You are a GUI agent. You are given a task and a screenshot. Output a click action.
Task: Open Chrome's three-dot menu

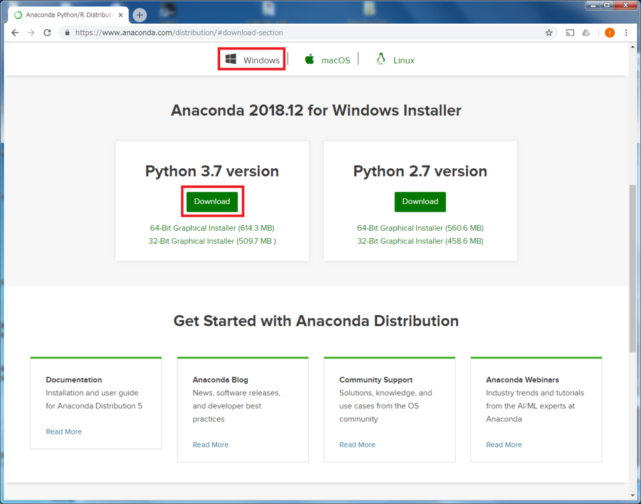[626, 33]
